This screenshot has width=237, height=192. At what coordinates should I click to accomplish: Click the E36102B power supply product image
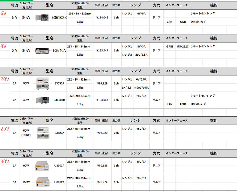pyautogui.click(x=41, y=18)
